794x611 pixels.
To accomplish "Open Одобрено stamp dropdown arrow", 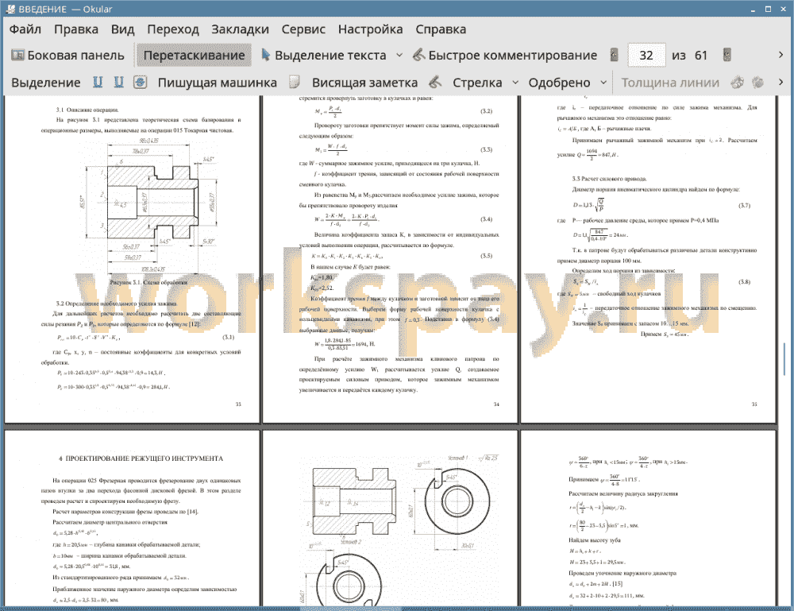I will 603,82.
